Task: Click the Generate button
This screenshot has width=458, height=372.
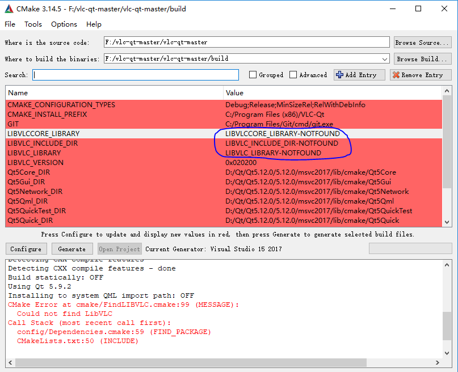Action: pyautogui.click(x=72, y=249)
